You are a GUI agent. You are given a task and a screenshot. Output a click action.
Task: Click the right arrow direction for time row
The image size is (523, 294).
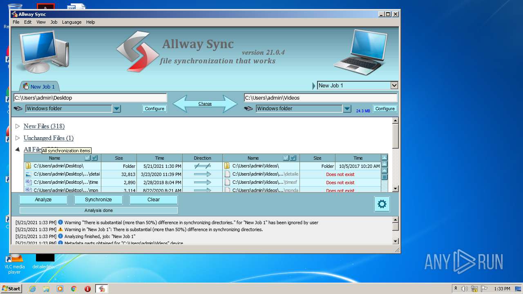[202, 182]
